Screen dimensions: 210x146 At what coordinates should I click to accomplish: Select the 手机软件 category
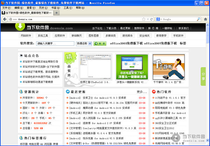pyautogui.click(x=178, y=36)
